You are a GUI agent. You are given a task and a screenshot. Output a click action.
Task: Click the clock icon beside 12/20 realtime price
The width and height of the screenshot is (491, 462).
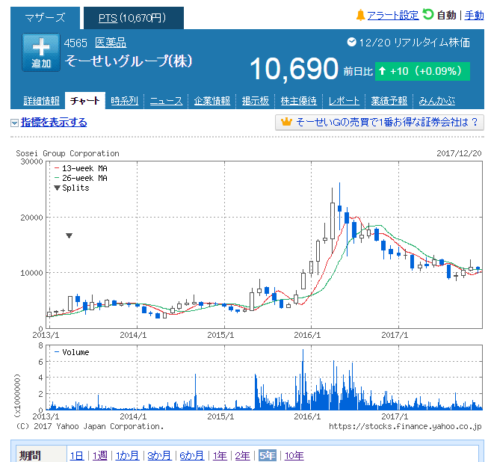[x=352, y=42]
